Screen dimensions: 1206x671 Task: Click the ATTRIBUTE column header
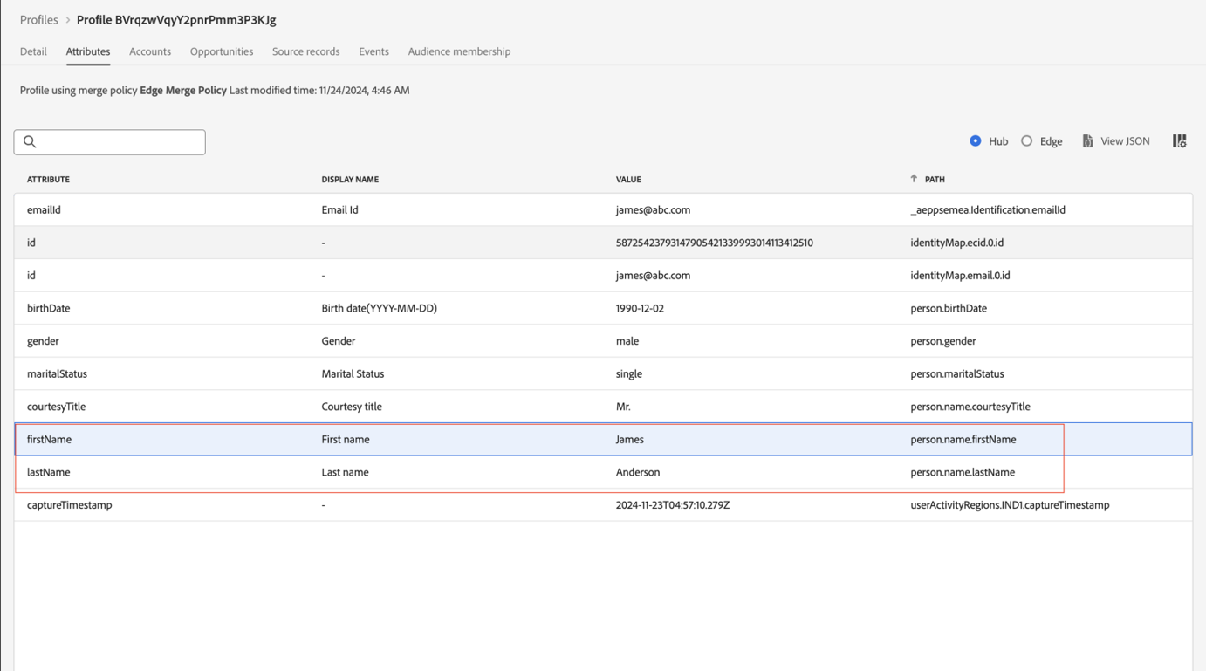[48, 179]
